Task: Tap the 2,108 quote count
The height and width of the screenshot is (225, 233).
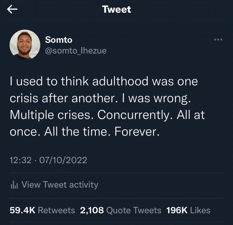Action: point(92,210)
